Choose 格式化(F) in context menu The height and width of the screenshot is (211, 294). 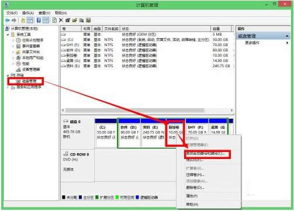[x=195, y=160]
